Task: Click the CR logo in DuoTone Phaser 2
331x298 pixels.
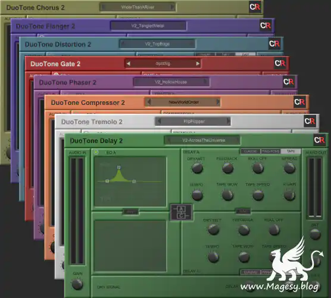Action: point(289,82)
